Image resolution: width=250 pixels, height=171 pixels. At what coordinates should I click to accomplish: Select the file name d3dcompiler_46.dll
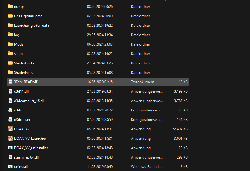(29, 101)
